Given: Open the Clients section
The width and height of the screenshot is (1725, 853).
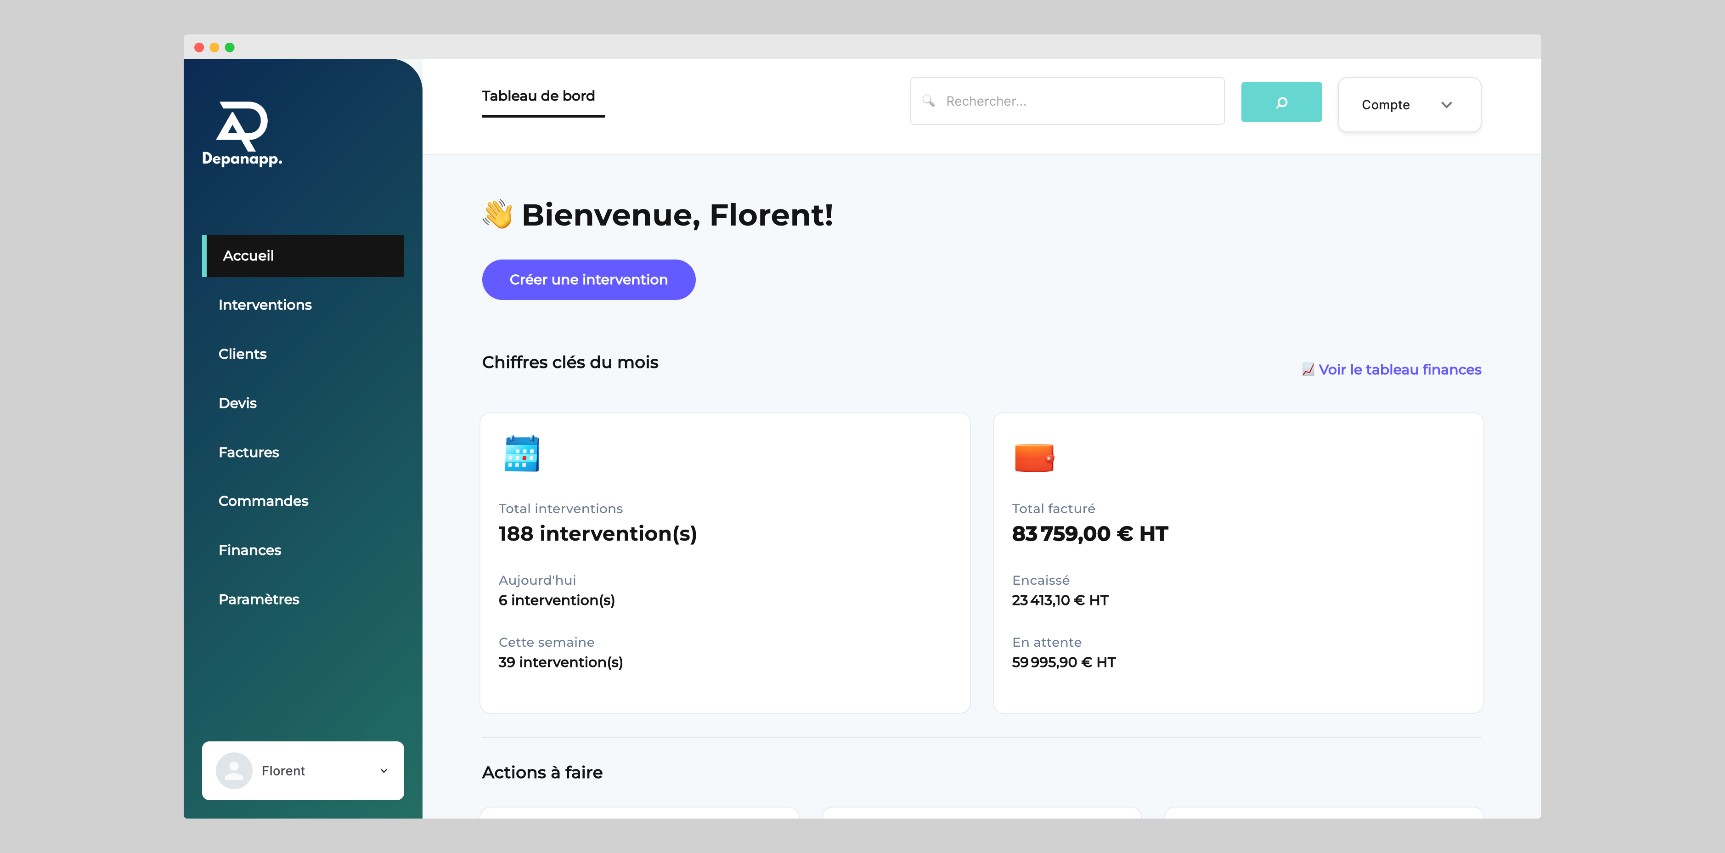Looking at the screenshot, I should tap(242, 354).
